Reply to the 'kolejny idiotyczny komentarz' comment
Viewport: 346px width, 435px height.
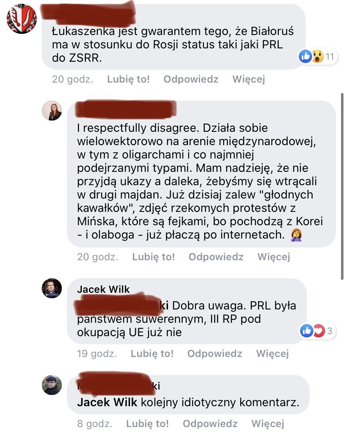pos(210,424)
